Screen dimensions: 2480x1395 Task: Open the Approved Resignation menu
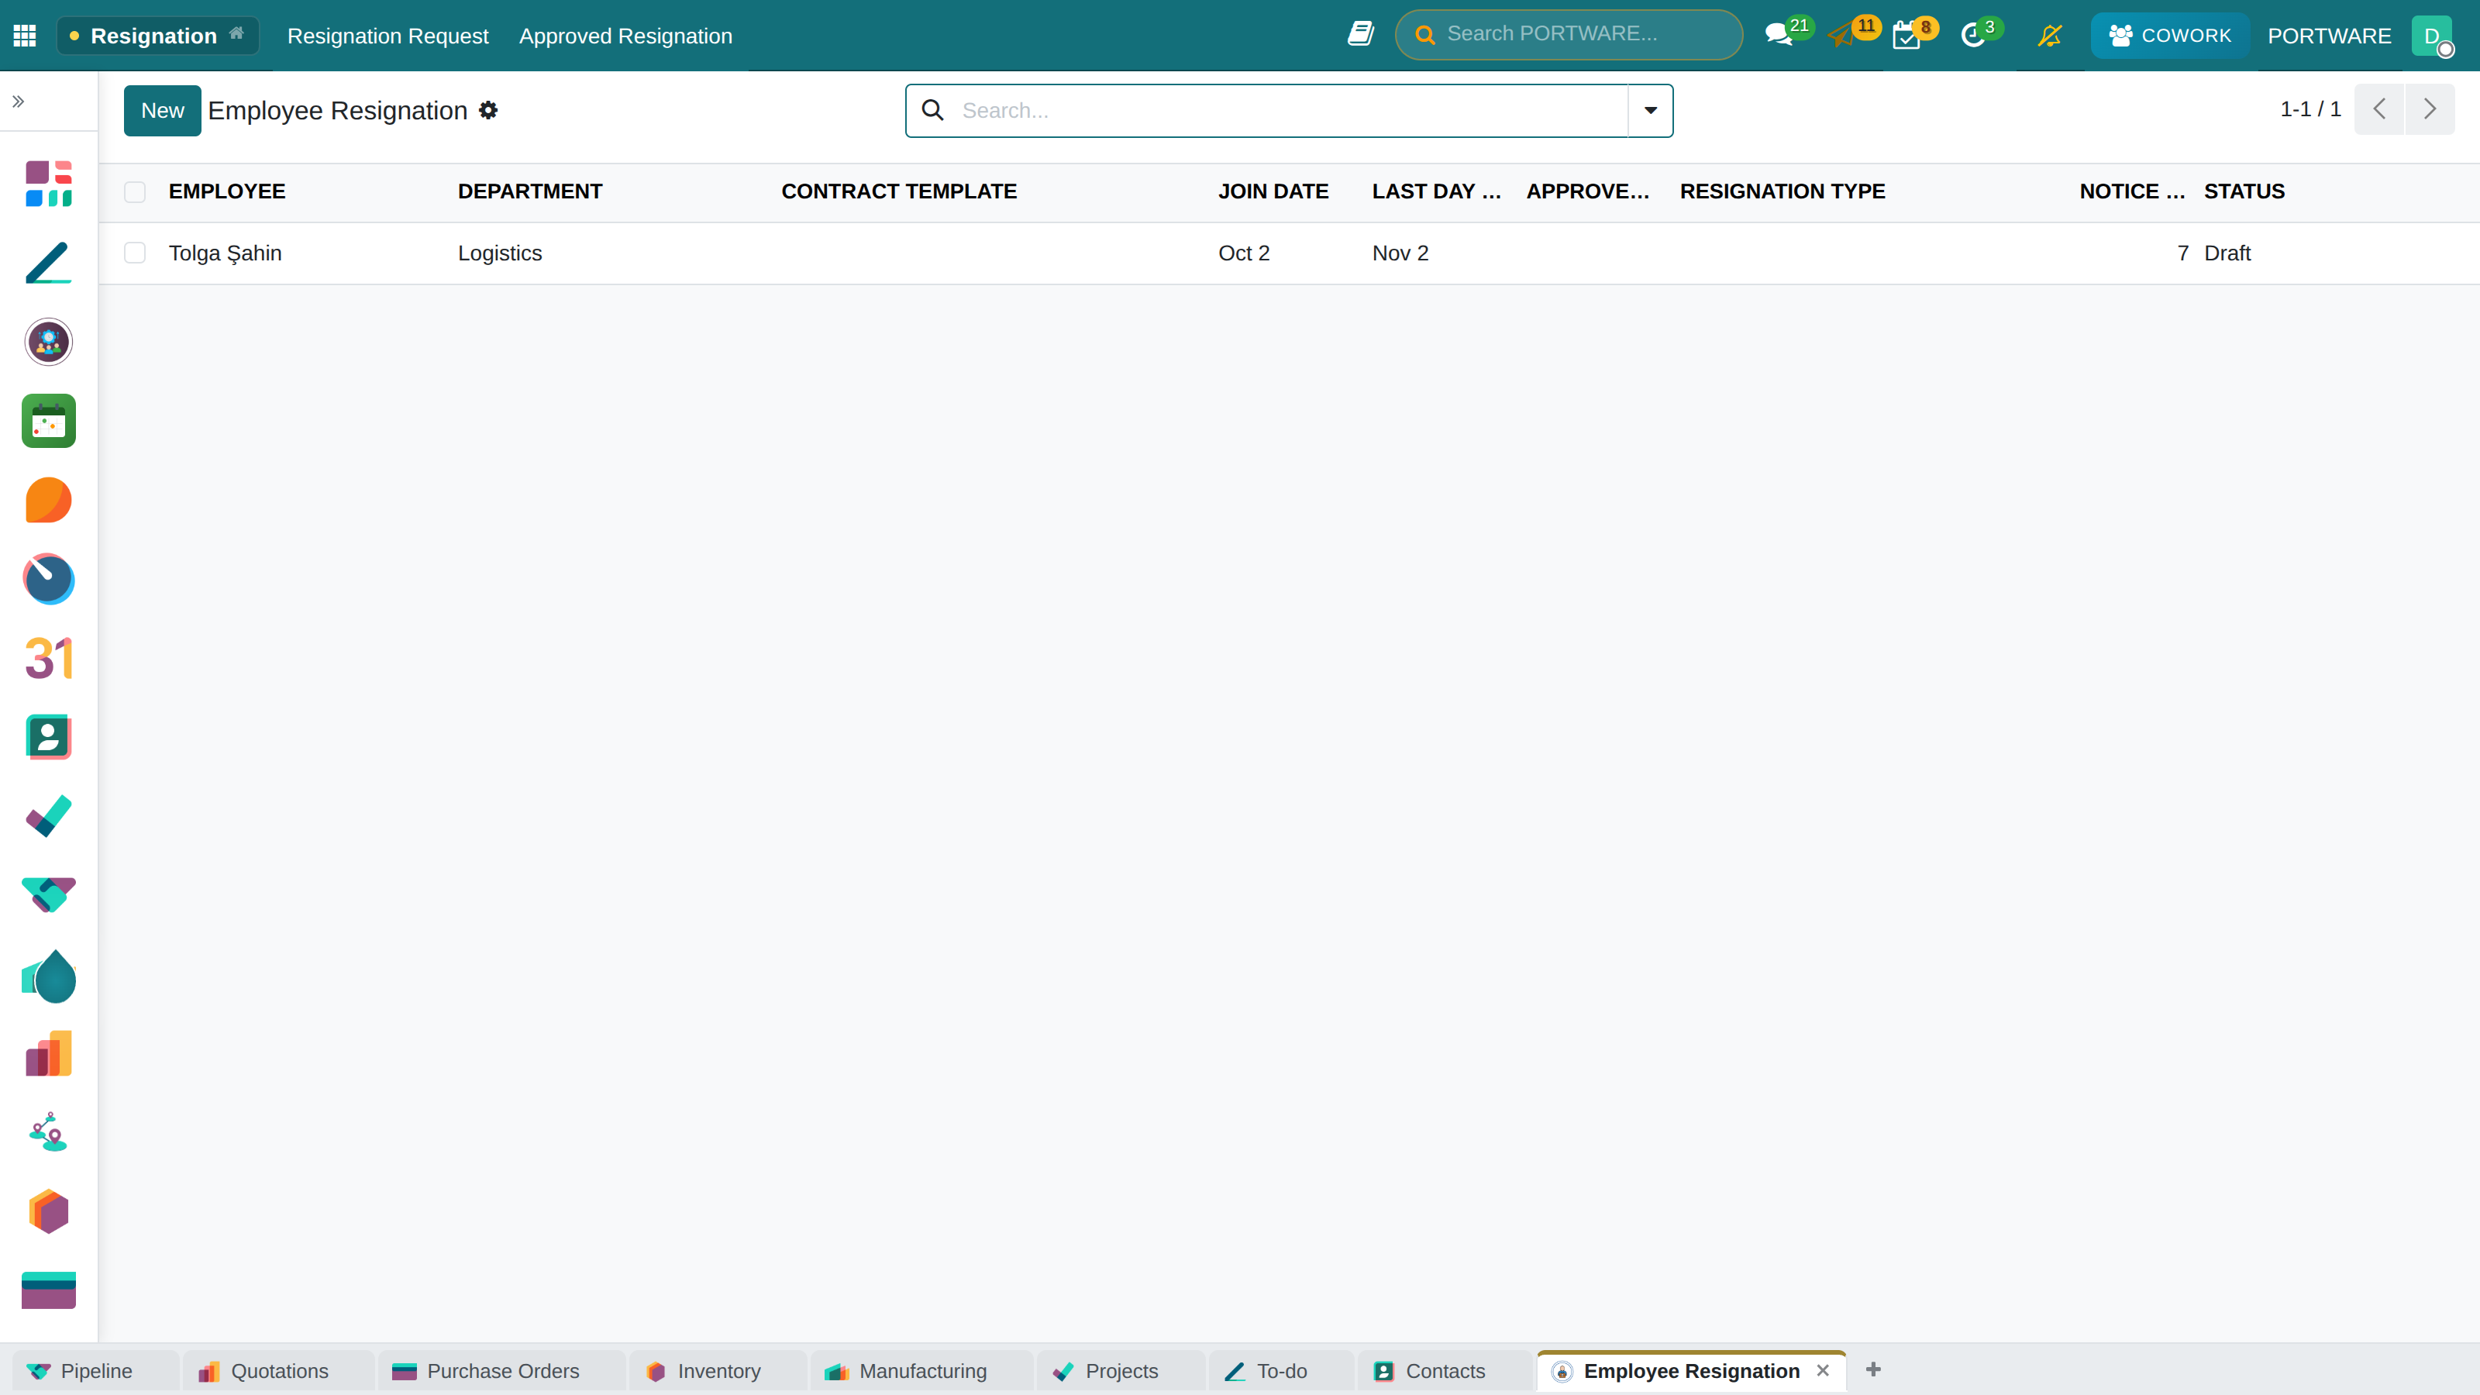(625, 36)
